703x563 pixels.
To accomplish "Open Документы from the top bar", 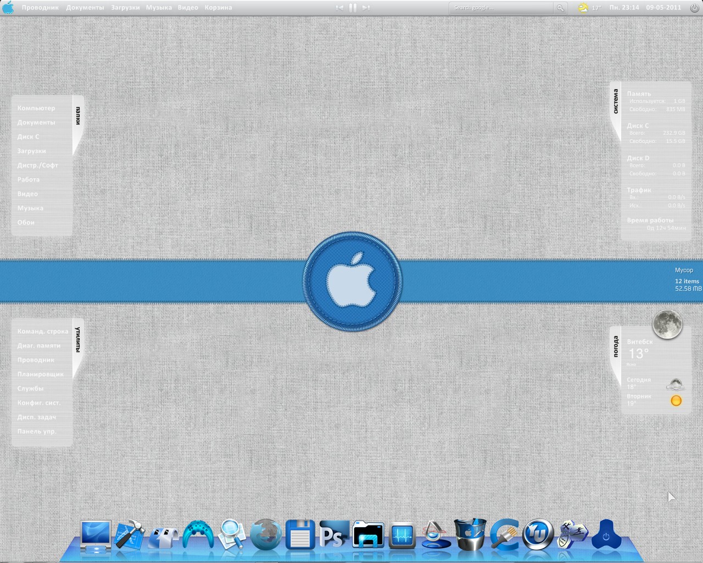I will (85, 8).
